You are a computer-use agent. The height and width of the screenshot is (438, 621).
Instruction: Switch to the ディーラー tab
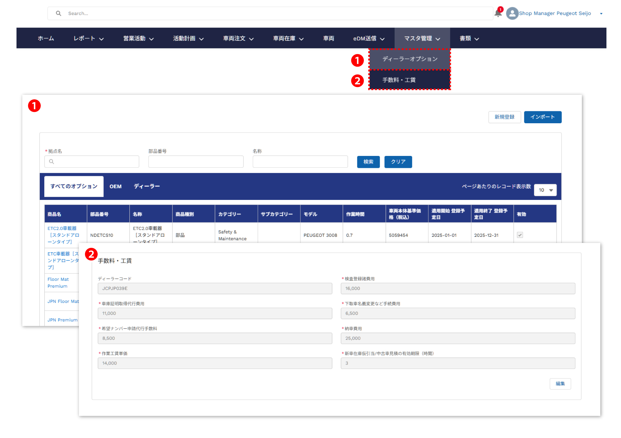pos(147,186)
